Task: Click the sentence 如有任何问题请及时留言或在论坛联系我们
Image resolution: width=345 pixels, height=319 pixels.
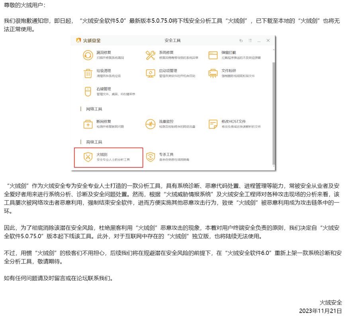Action: tap(59, 278)
